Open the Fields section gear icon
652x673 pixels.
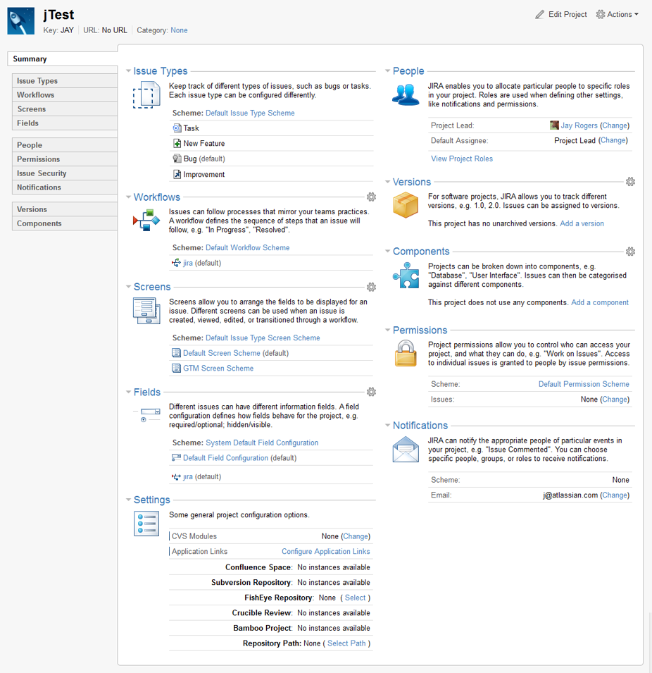(x=372, y=392)
